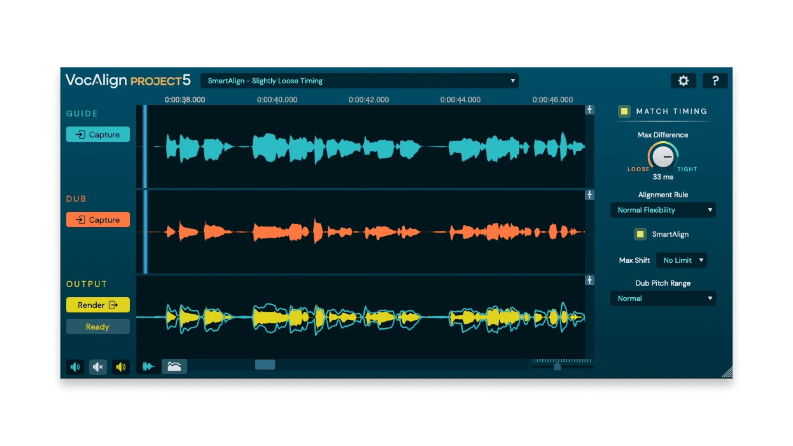Screen dimensions: 793x446
Task: Click the output track vertical zoom handle
Action: pyautogui.click(x=589, y=280)
